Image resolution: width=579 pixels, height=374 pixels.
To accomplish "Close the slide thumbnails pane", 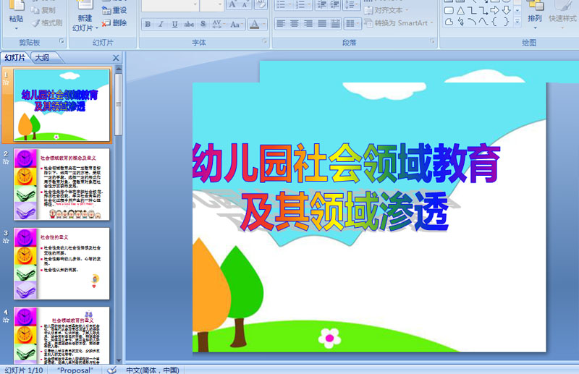I will [116, 58].
